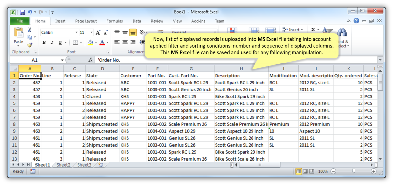The width and height of the screenshot is (393, 185).
Task: Open Excel Help question mark
Action: pyautogui.click(x=356, y=21)
